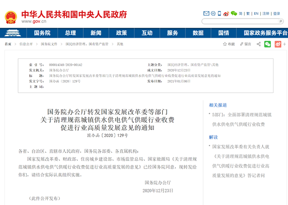Click the 留言 pencil icon

click(242, 44)
